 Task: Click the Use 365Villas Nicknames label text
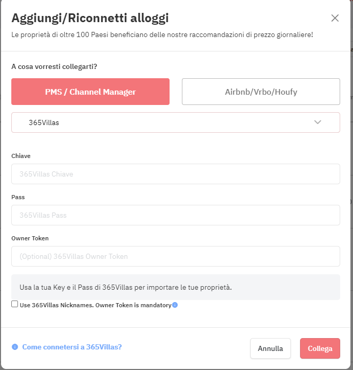[x=96, y=305]
